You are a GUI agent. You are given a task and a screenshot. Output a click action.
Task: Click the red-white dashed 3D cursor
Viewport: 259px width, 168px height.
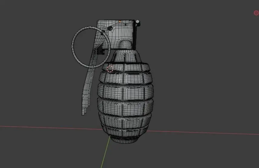pyautogui.click(x=110, y=69)
